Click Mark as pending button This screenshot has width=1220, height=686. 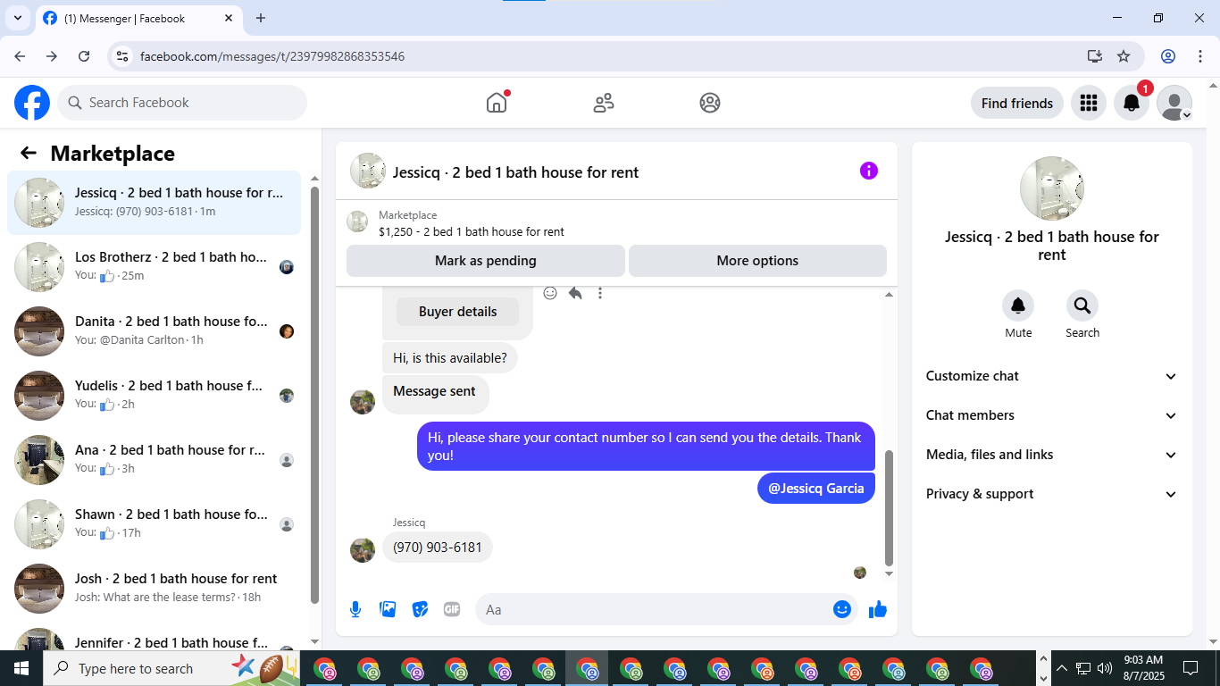(x=486, y=261)
